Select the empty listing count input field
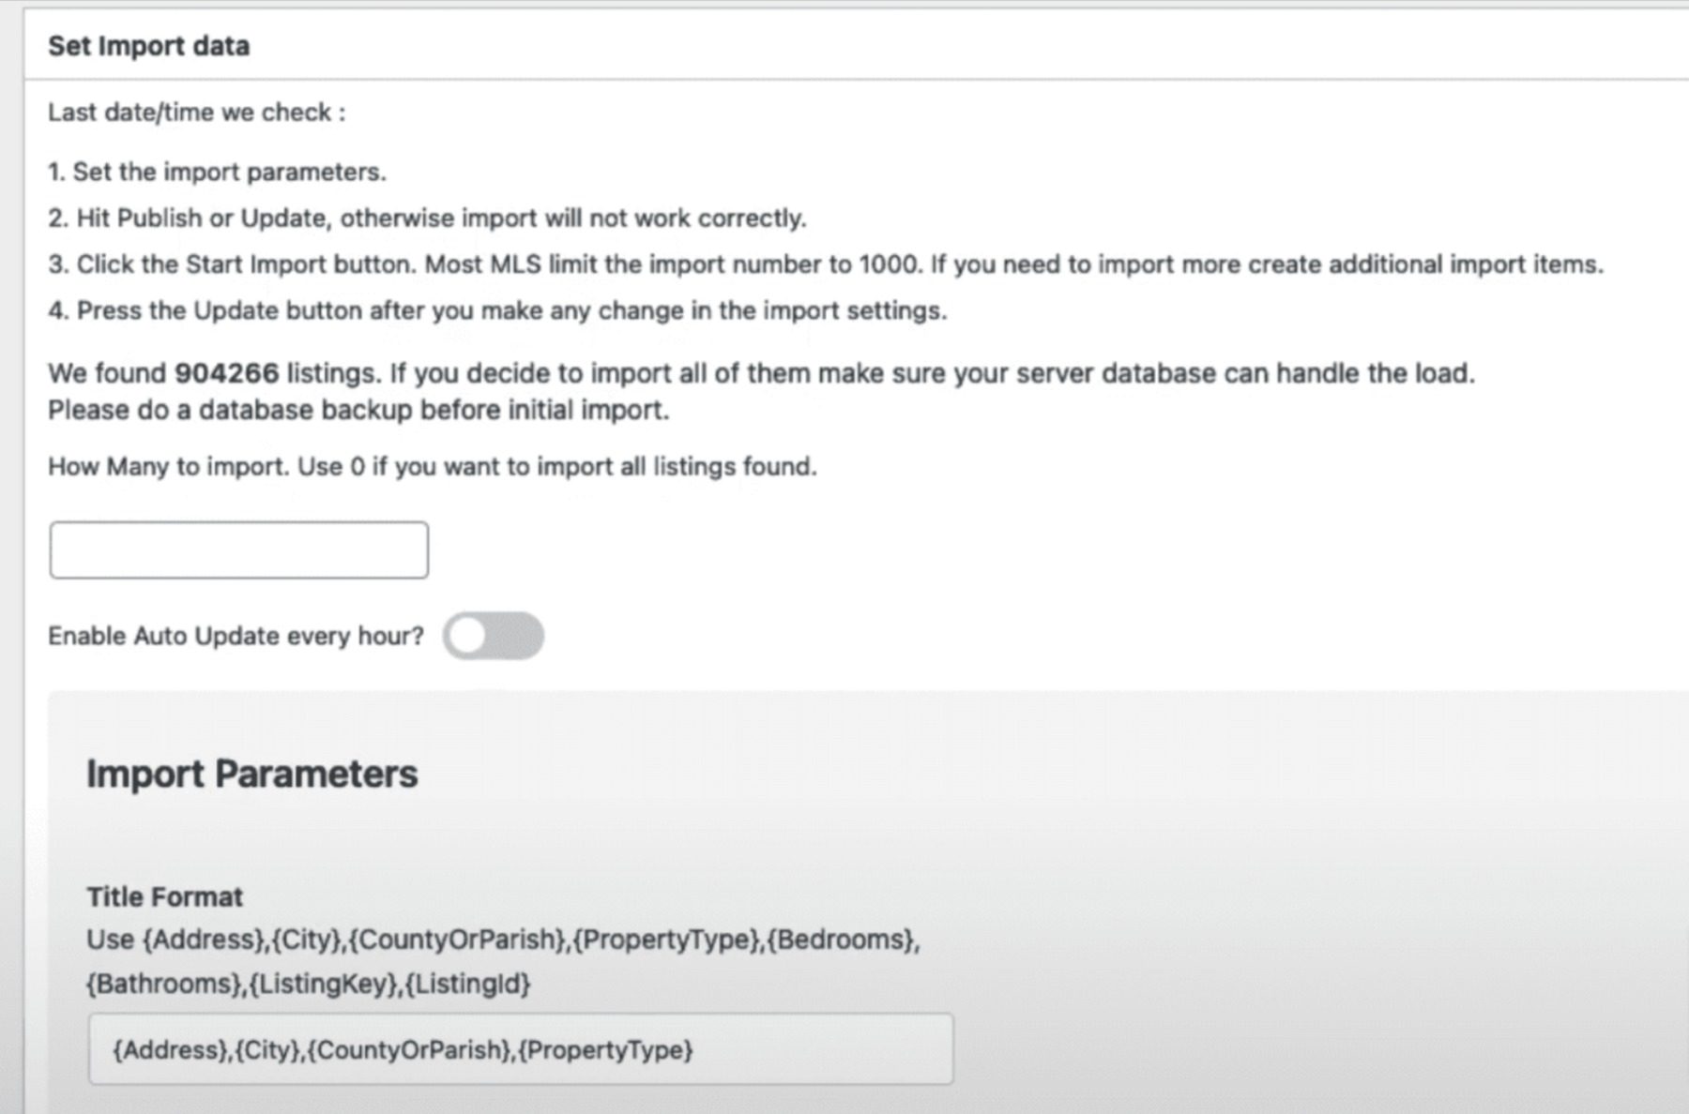Image resolution: width=1689 pixels, height=1114 pixels. click(x=239, y=549)
